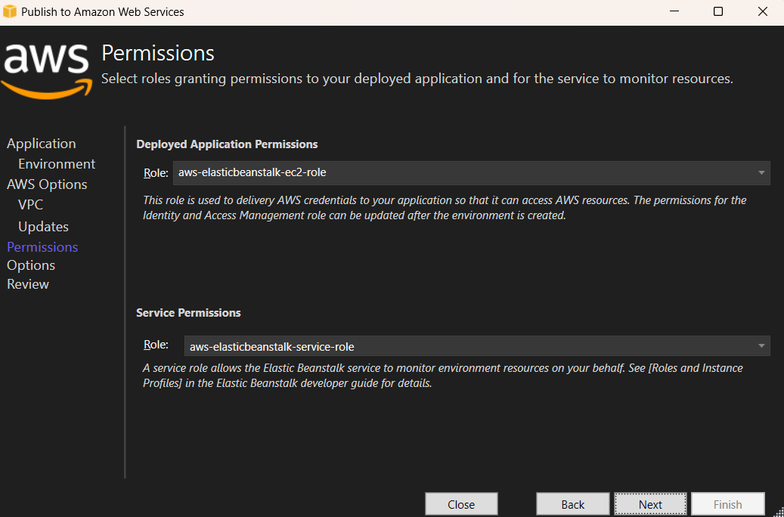This screenshot has height=517, width=784.
Task: Click the 'A service role allows' description text
Action: pos(443,376)
